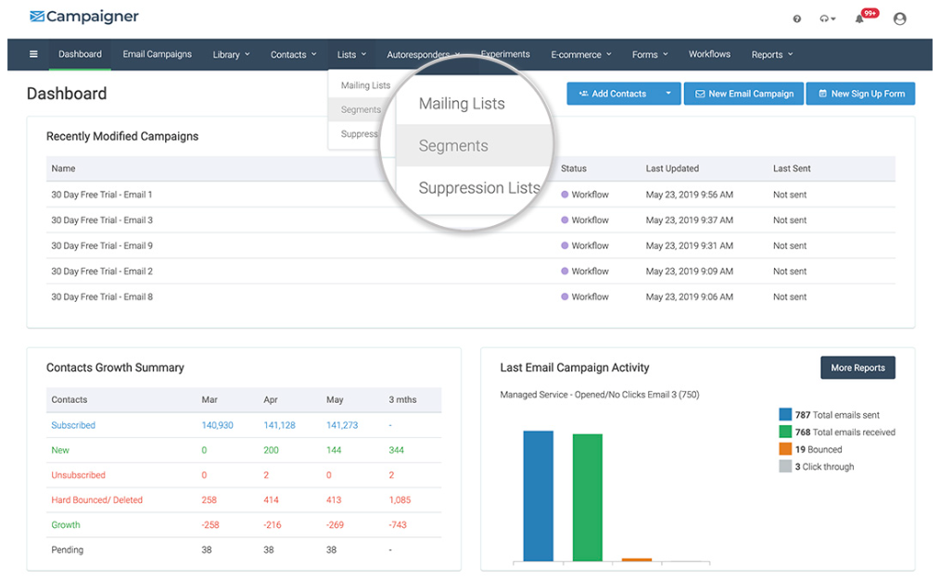Open campaign 30 Day Free Trial - Email 2
The width and height of the screenshot is (940, 578).
102,271
